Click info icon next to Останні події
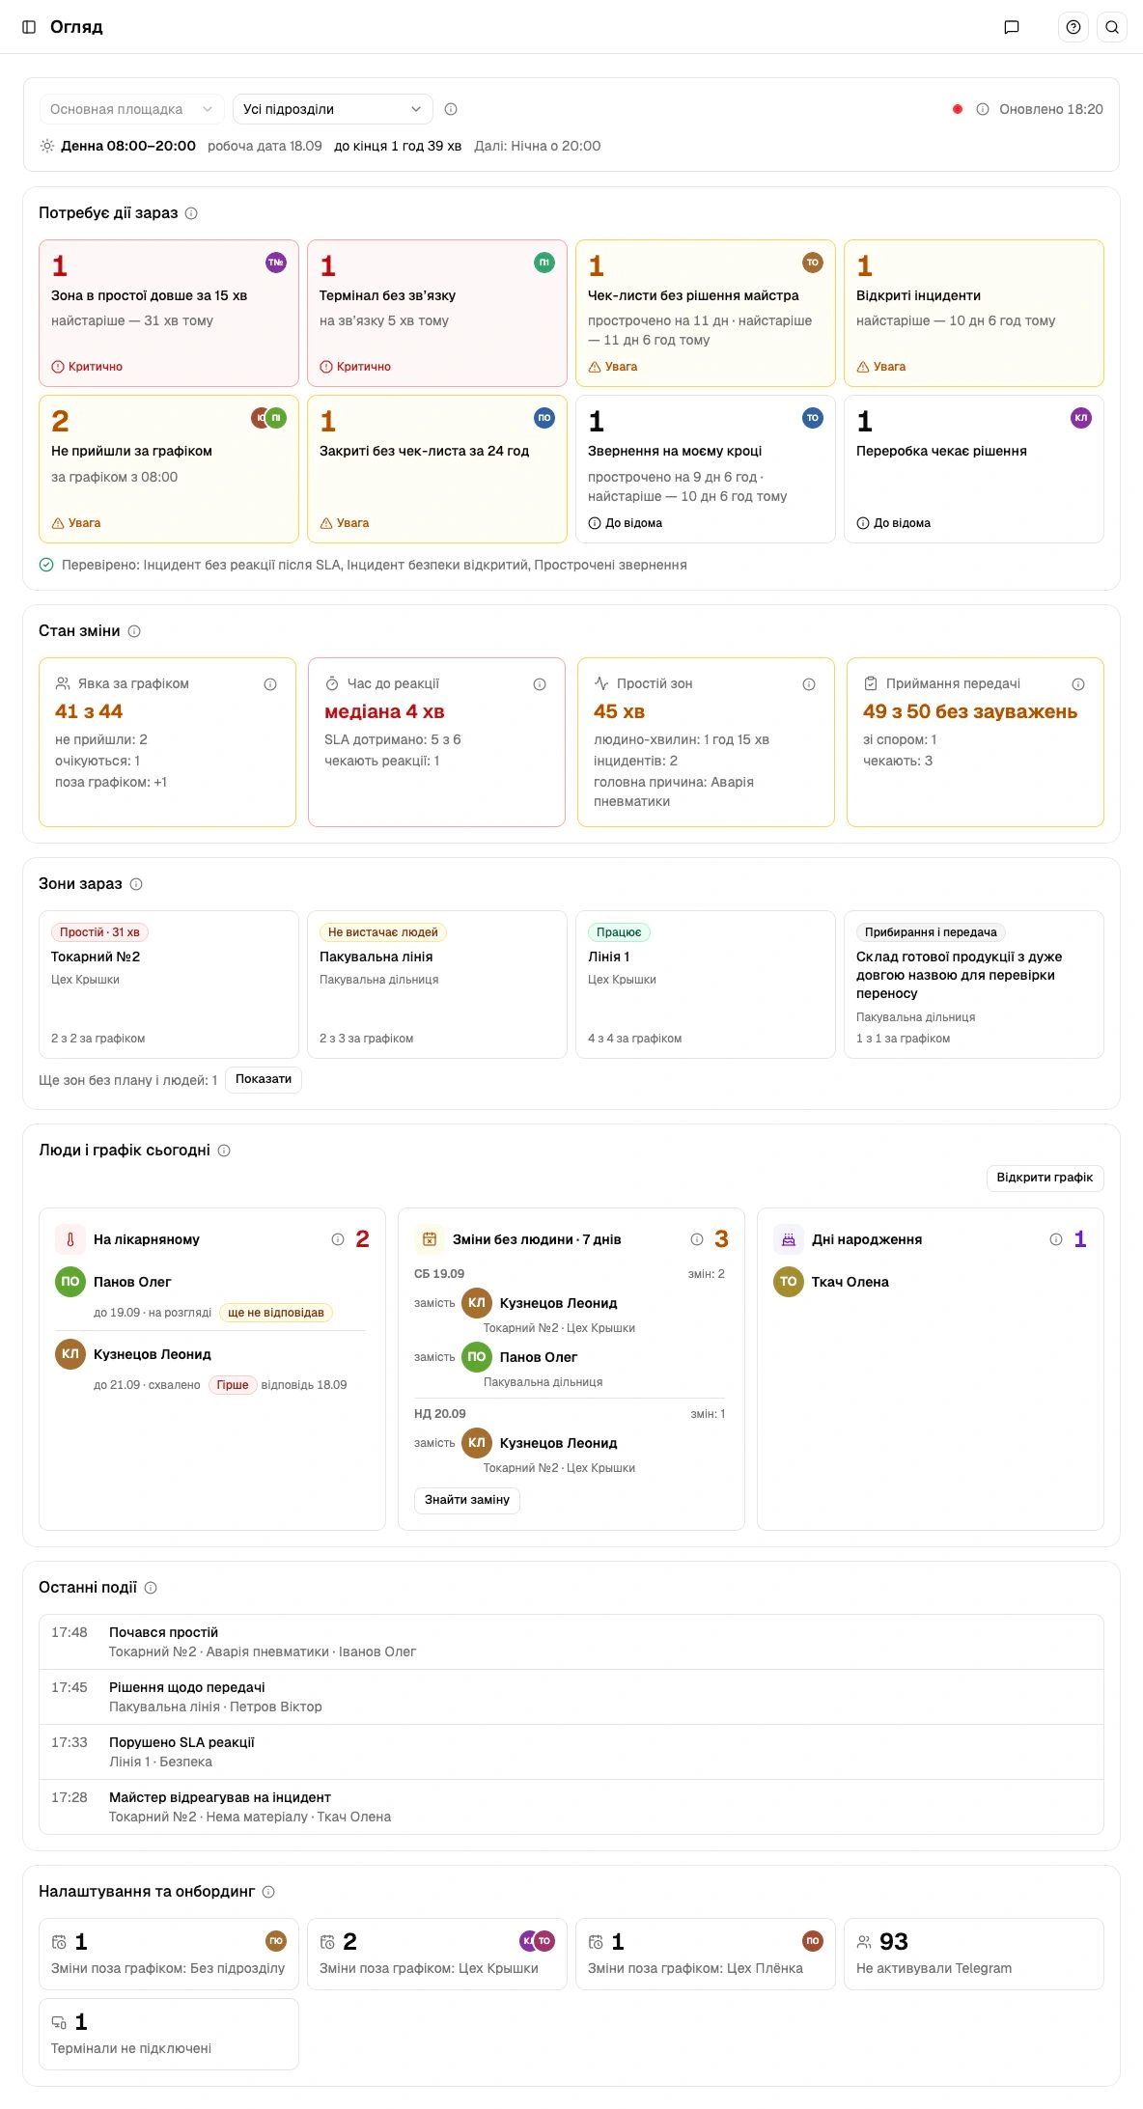1143x2109 pixels. (x=151, y=1588)
